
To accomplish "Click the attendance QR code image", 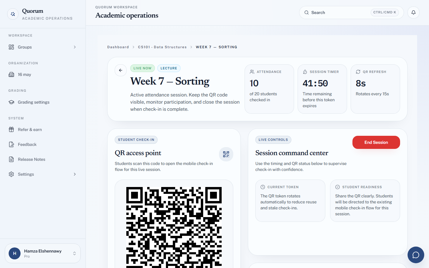I will coord(174,228).
